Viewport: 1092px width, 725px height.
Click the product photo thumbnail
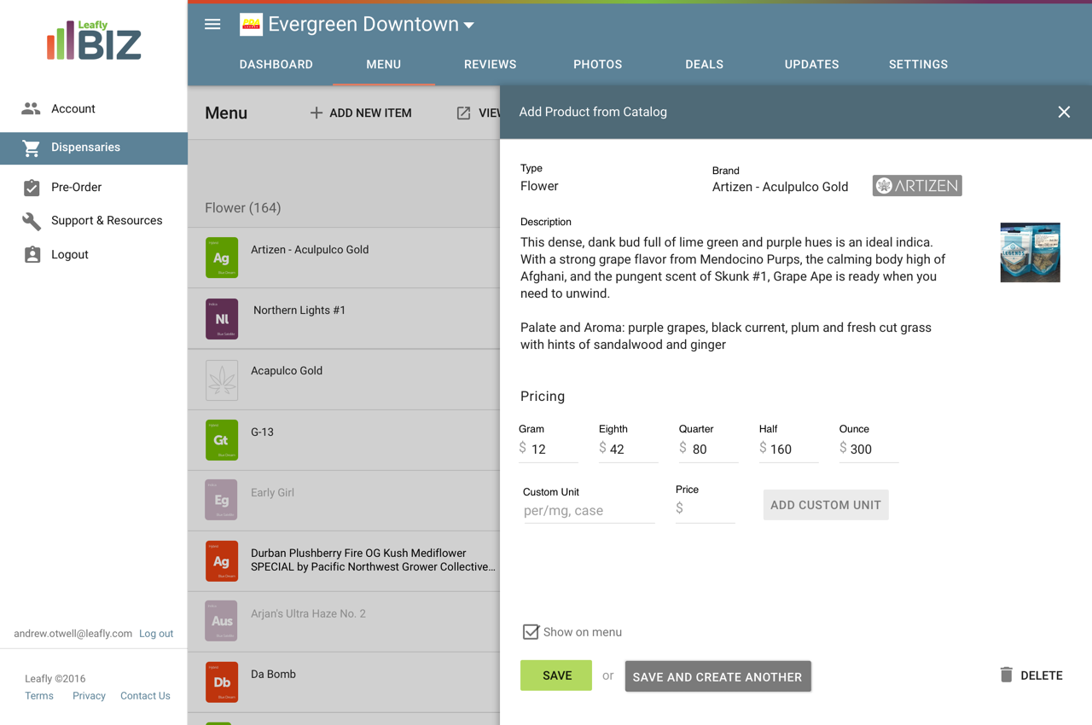(x=1030, y=252)
